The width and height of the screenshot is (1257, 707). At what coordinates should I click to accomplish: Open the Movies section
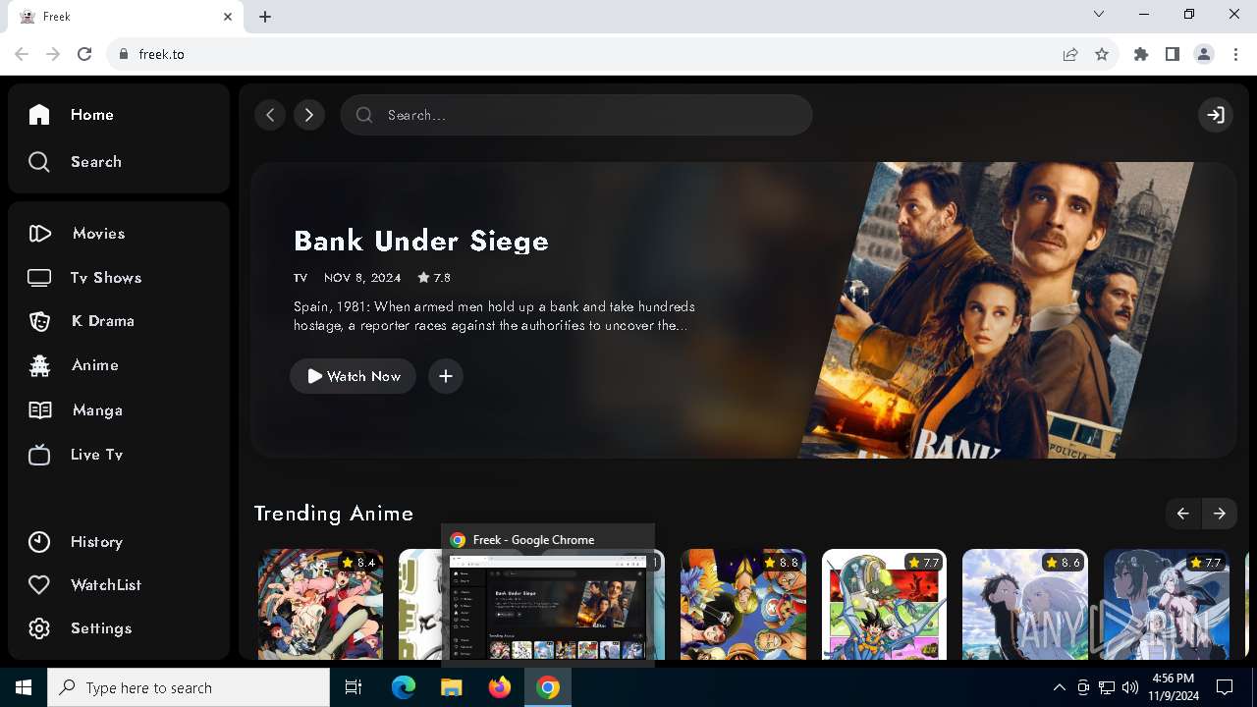pyautogui.click(x=77, y=234)
